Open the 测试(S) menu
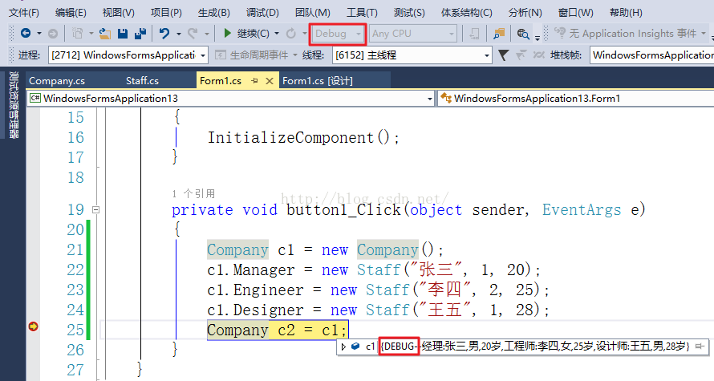The height and width of the screenshot is (381, 714). coord(409,12)
